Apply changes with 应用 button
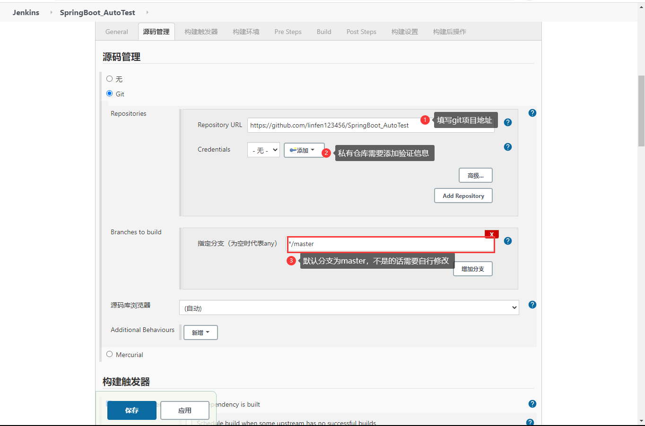 point(185,410)
